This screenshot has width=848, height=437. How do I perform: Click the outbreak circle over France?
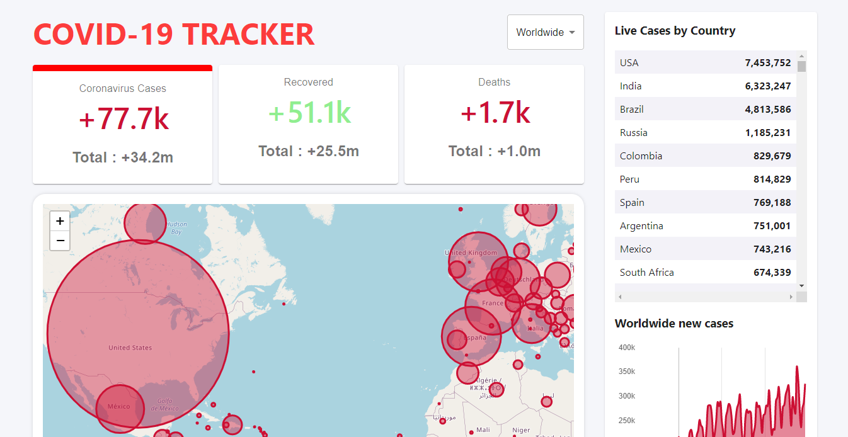pos(491,308)
